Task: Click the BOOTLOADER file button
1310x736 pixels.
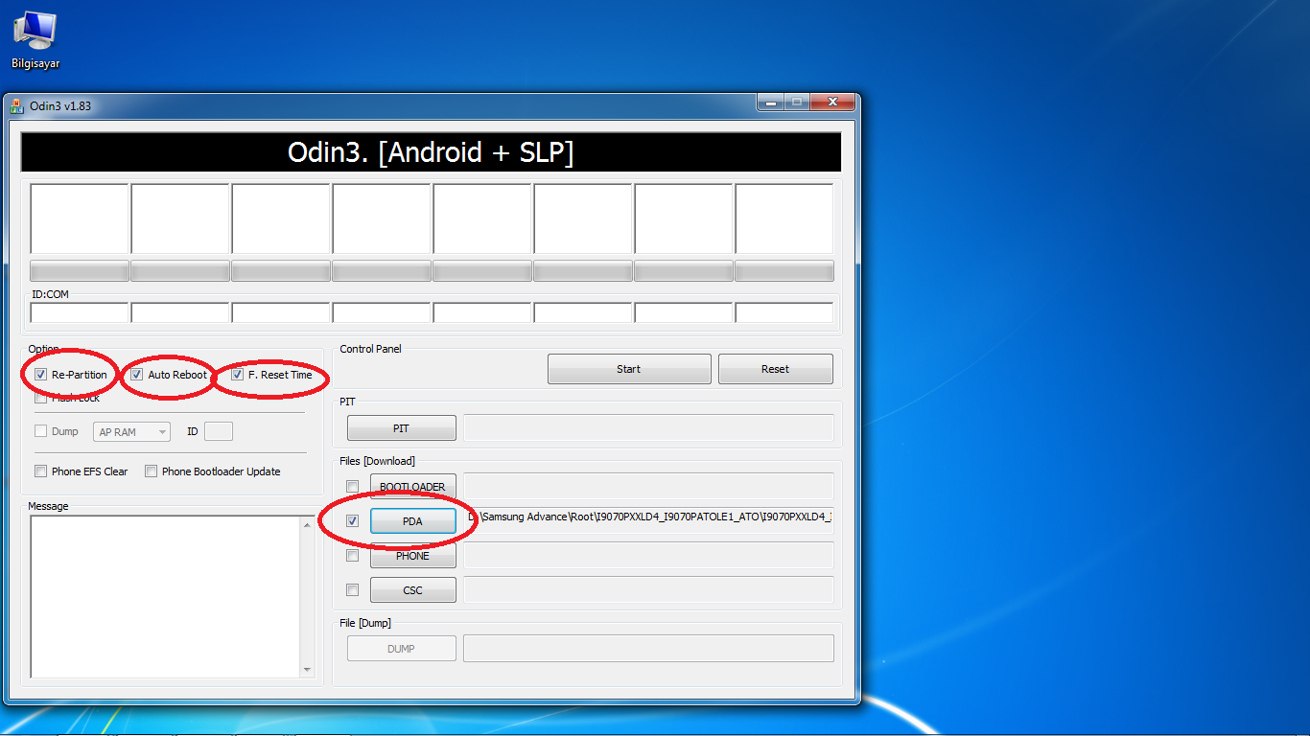Action: (412, 487)
